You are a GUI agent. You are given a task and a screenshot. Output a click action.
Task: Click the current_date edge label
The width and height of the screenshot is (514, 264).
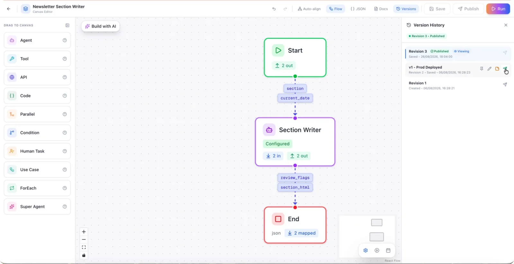click(295, 98)
